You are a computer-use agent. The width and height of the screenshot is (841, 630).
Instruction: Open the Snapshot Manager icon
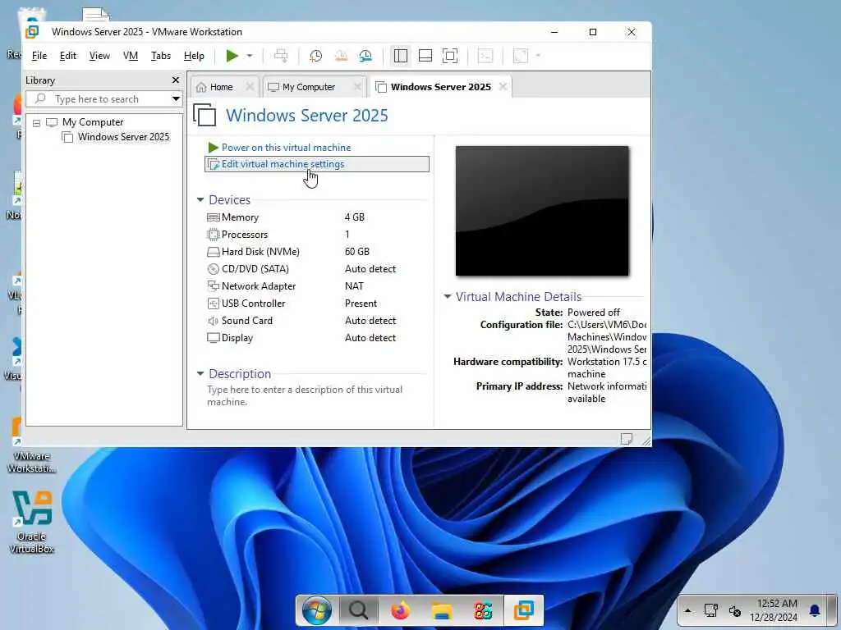click(365, 56)
